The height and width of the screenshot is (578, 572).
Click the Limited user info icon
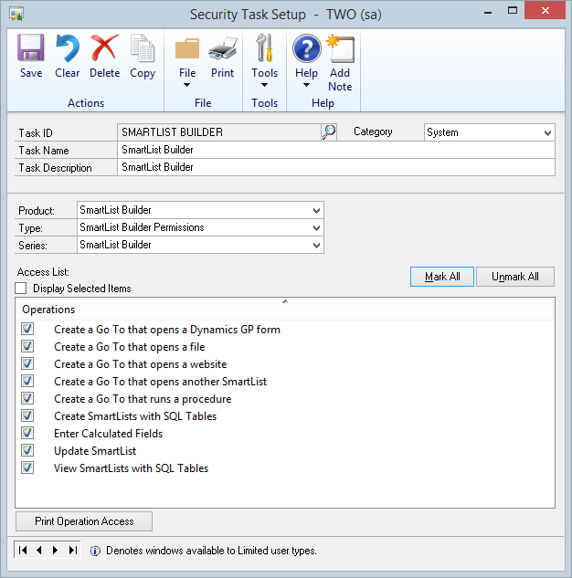point(95,552)
